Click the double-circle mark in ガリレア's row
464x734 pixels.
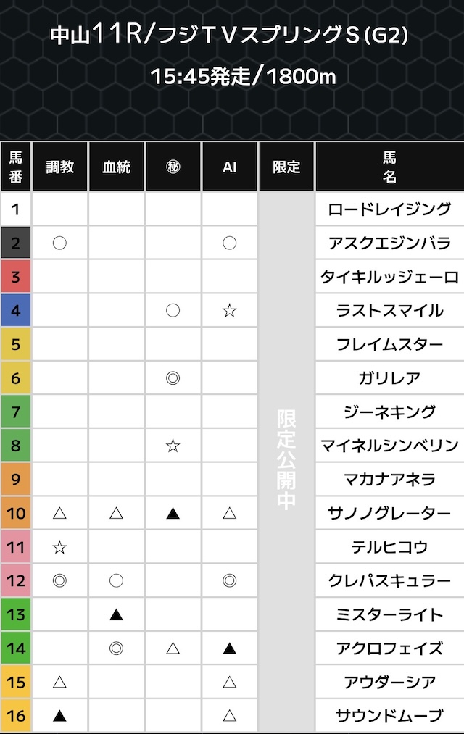point(173,378)
